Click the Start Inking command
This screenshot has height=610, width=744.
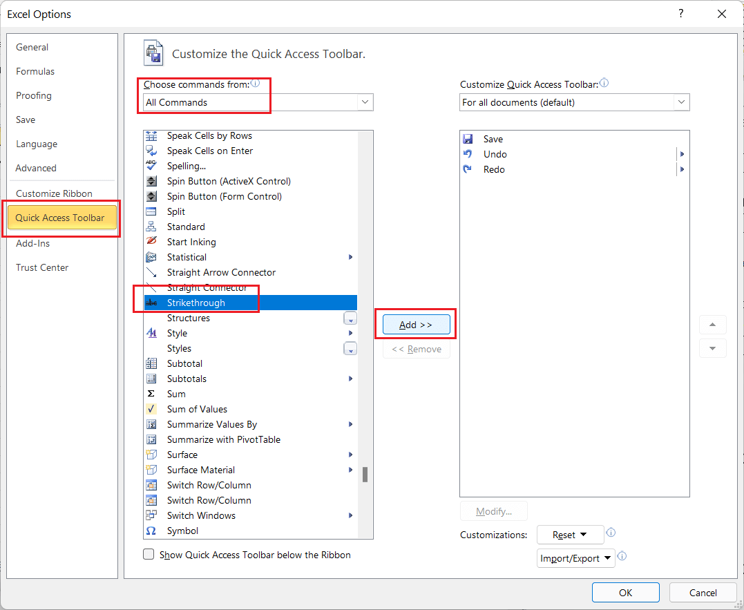point(191,242)
